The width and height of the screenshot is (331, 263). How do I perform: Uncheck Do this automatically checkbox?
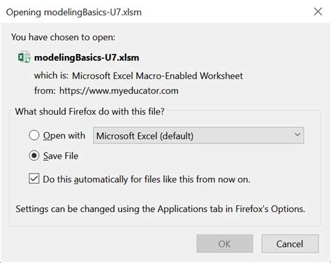[x=34, y=179]
